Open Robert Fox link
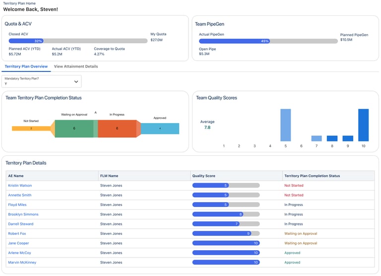 pyautogui.click(x=17, y=233)
